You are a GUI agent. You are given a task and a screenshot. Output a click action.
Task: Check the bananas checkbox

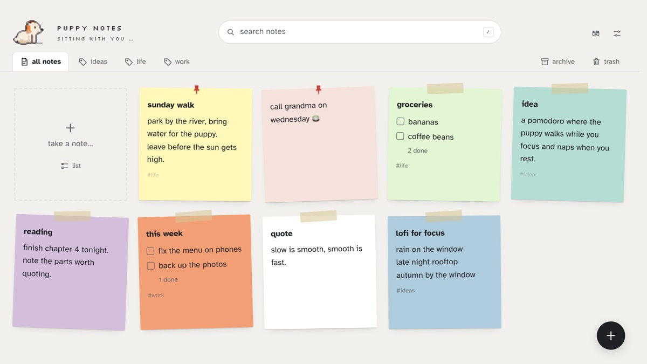point(400,121)
